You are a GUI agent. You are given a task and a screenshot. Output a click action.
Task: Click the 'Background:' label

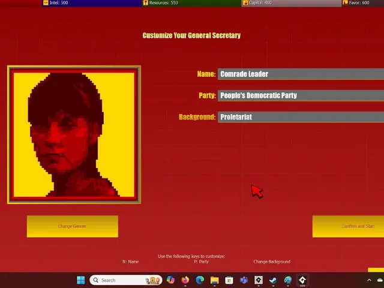197,117
